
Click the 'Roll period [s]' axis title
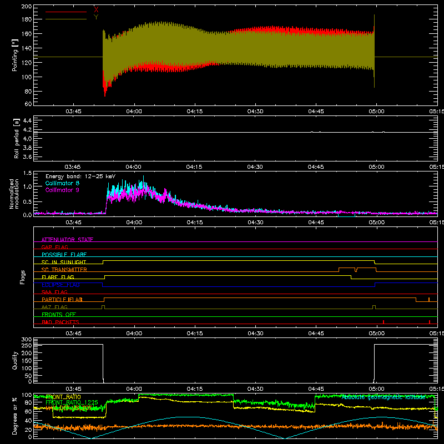click(17, 138)
